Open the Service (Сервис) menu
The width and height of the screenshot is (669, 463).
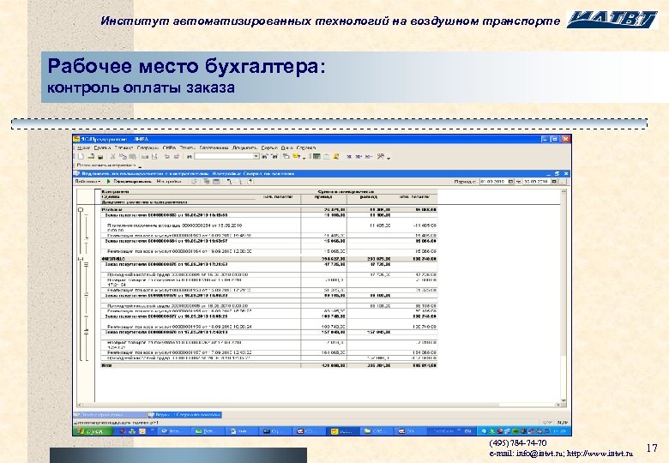tap(269, 148)
